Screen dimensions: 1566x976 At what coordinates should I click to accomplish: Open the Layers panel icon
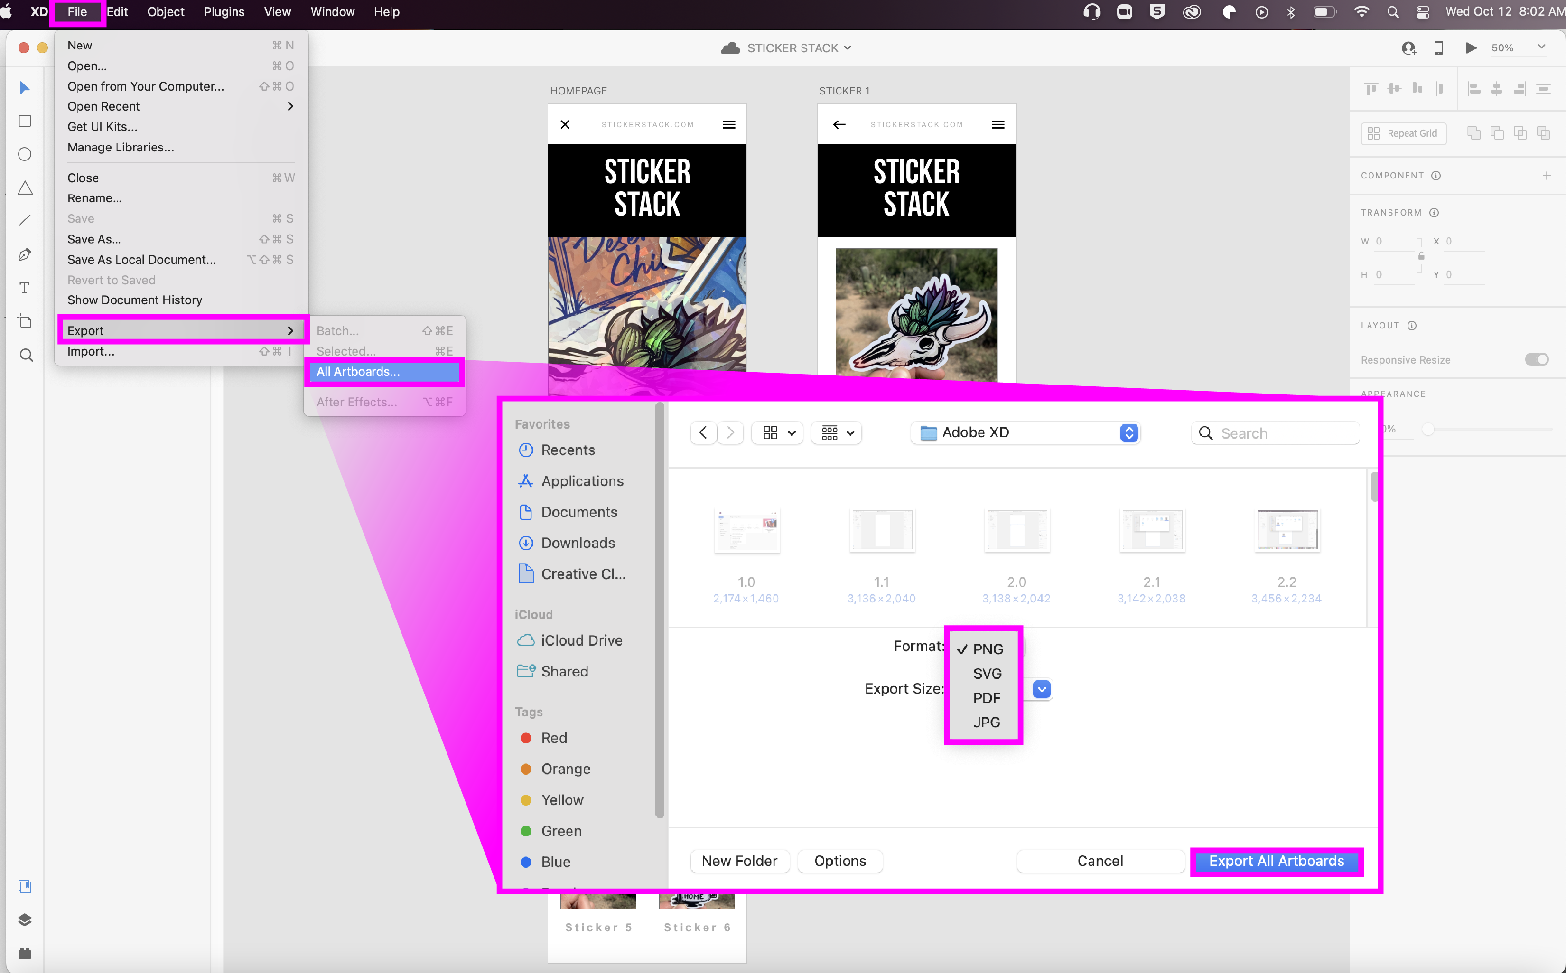[25, 920]
